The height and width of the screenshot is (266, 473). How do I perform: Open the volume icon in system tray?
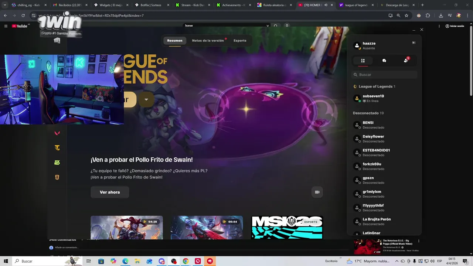432,261
